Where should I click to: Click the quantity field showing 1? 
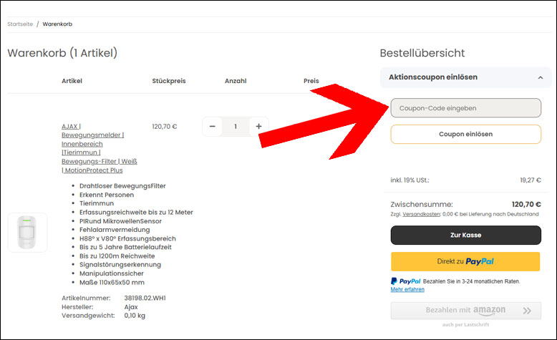[236, 127]
